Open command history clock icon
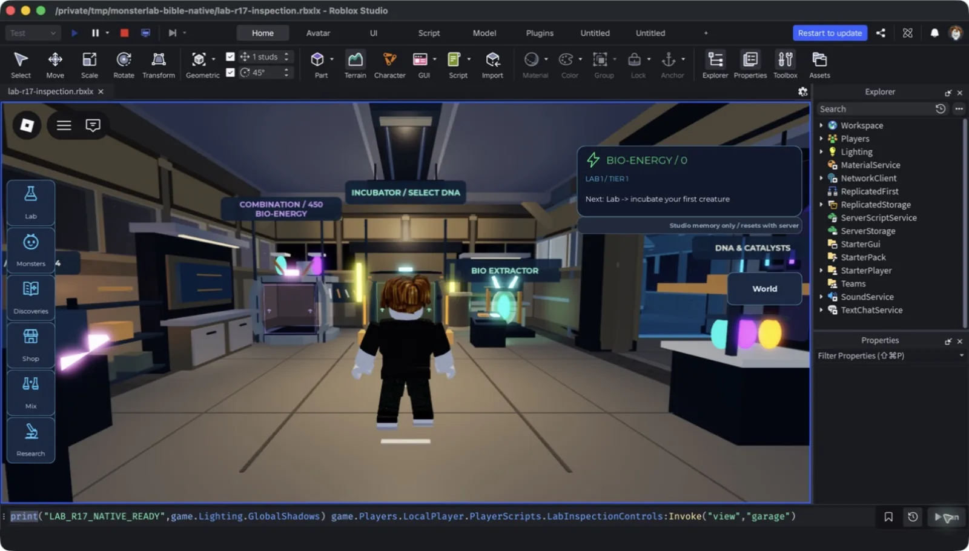969x551 pixels. click(x=913, y=516)
